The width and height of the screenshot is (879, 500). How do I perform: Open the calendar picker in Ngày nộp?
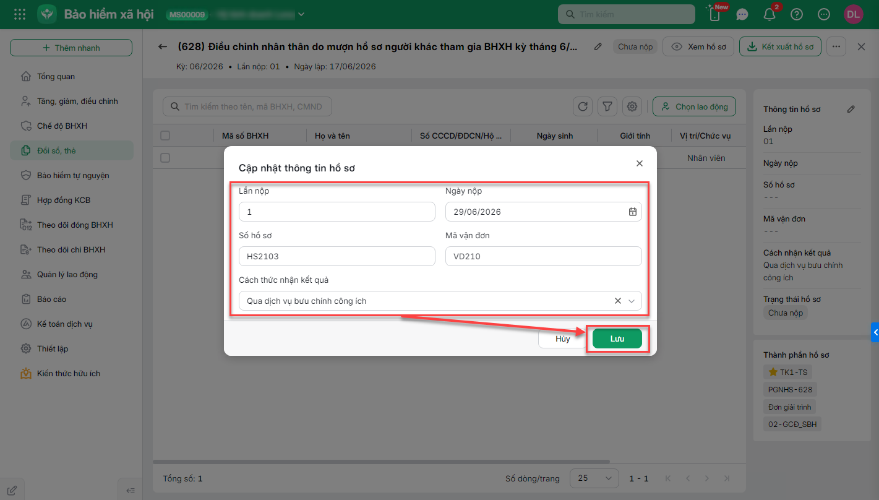click(633, 212)
